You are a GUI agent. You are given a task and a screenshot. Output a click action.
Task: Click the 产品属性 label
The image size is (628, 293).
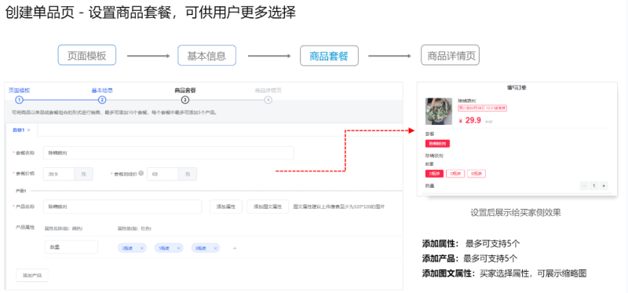(25, 227)
